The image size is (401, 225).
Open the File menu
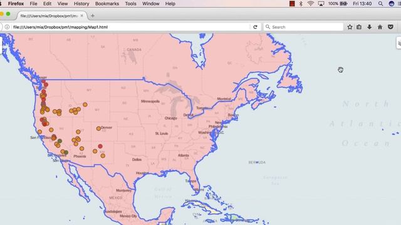click(33, 4)
